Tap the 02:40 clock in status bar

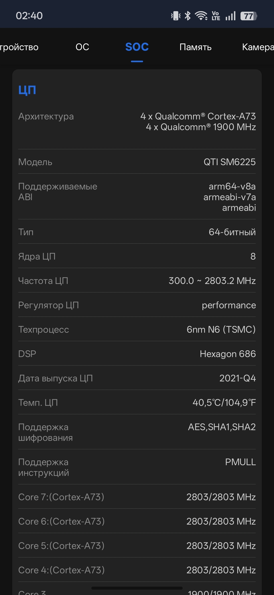coord(29,16)
